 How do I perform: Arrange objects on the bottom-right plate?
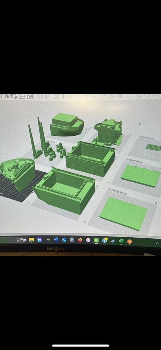coord(117,191)
